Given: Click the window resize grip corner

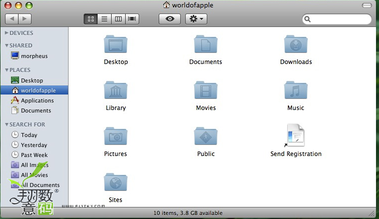Looking at the screenshot, I should click(x=371, y=213).
